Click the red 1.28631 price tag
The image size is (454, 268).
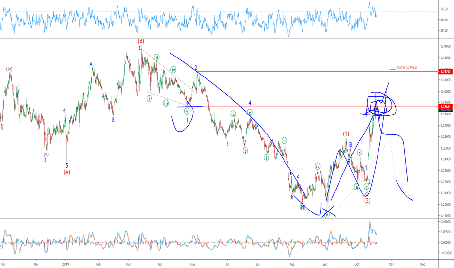coord(446,107)
